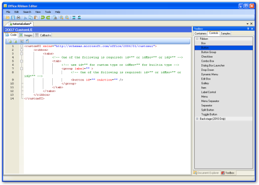Image resolution: width=259 pixels, height=185 pixels.
Task: Click the green Undo arrow icon
Action: tap(43, 17)
